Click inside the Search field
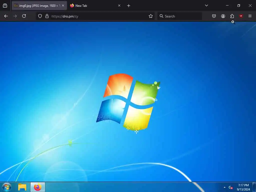The height and width of the screenshot is (192, 256). click(x=179, y=16)
